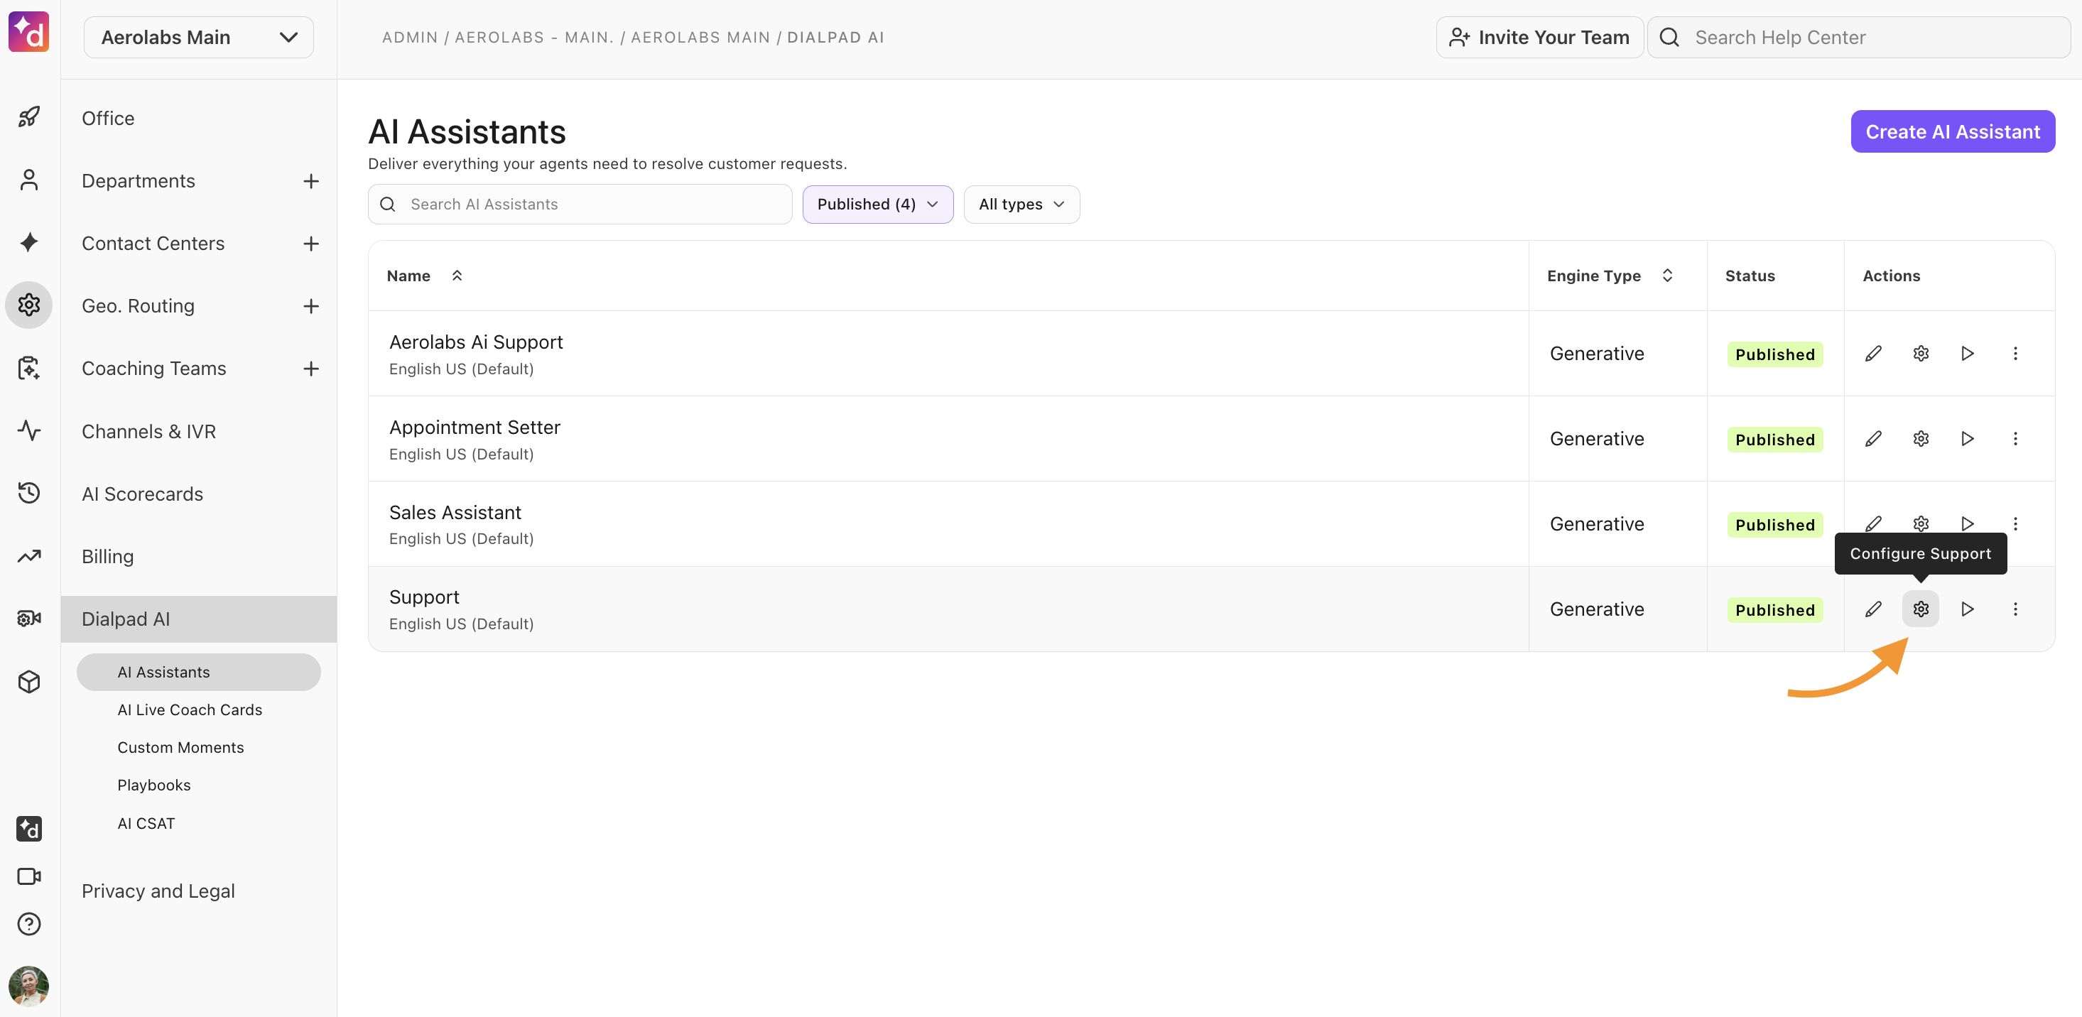This screenshot has height=1017, width=2082.
Task: Open the Aerolabs Ai Support assistant name
Action: coord(476,342)
